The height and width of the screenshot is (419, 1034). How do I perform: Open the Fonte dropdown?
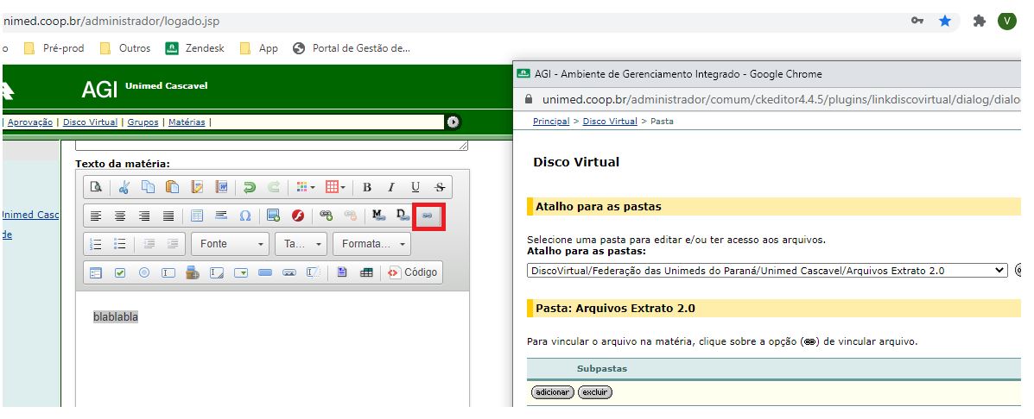[230, 244]
